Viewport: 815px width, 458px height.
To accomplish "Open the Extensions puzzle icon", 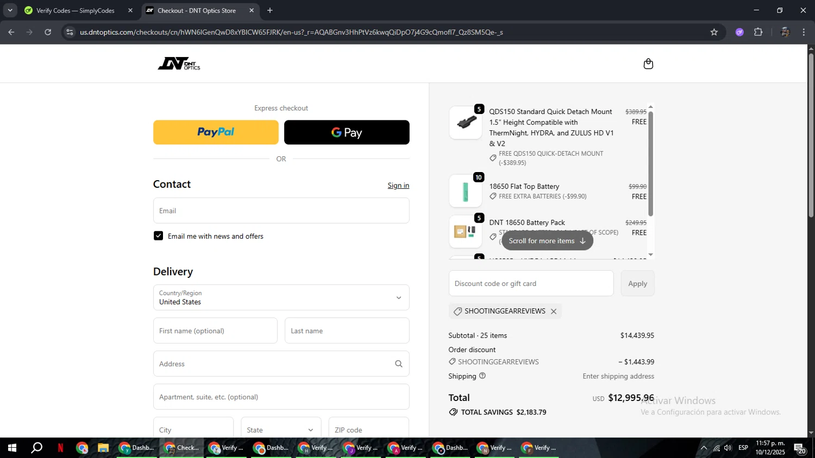I will (758, 32).
